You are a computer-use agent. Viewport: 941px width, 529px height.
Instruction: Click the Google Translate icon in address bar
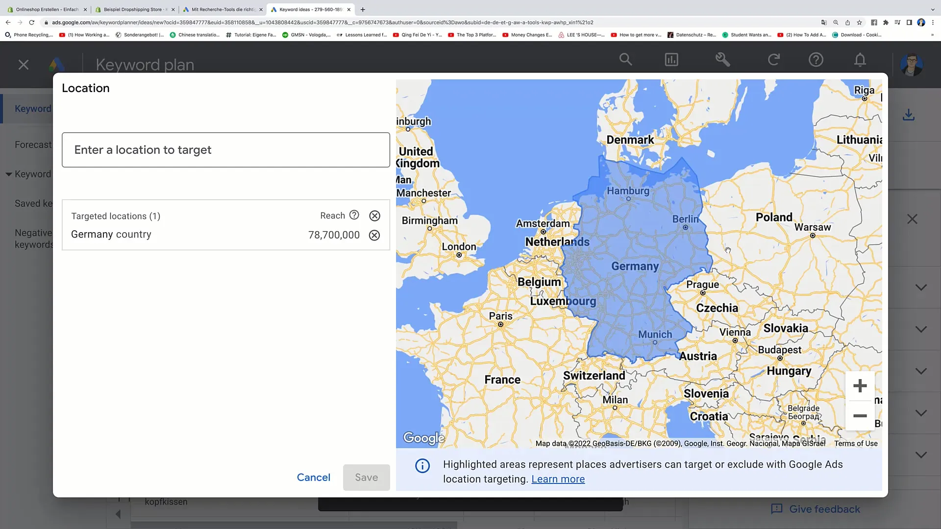click(824, 23)
